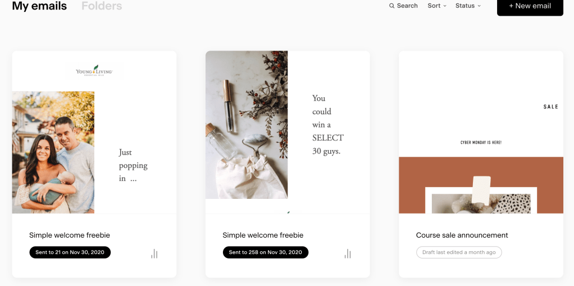Open the Course sale announcement title
The height and width of the screenshot is (286, 574).
tap(462, 235)
